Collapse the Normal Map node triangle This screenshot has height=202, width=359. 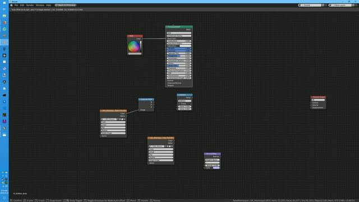(205, 154)
